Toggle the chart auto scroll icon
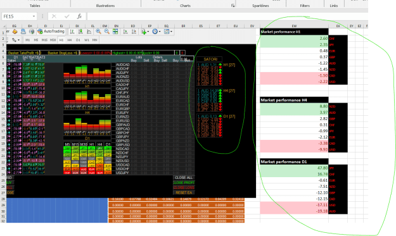 click(x=125, y=32)
